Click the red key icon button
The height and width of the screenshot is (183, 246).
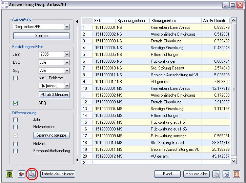[22, 174]
